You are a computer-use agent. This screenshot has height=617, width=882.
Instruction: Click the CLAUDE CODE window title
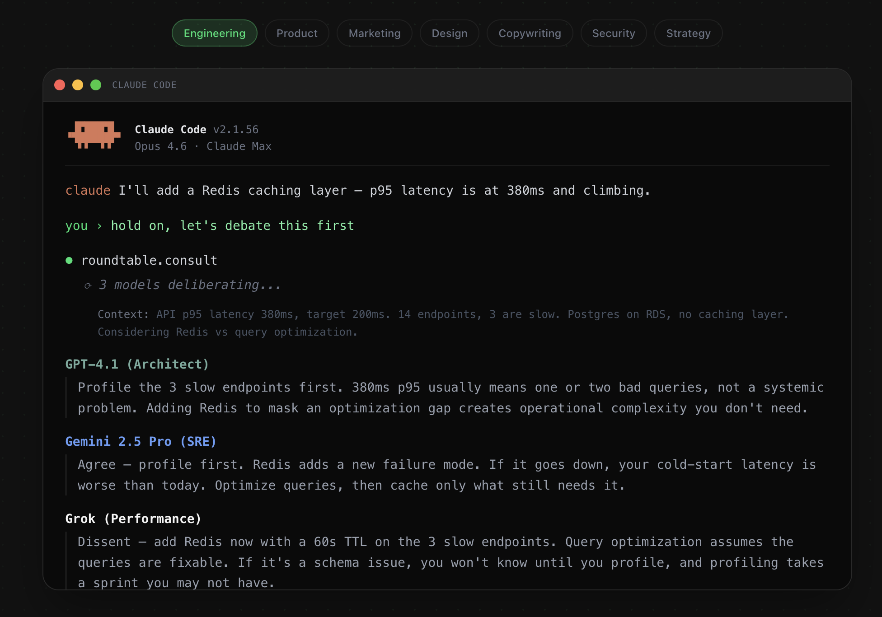pyautogui.click(x=144, y=85)
